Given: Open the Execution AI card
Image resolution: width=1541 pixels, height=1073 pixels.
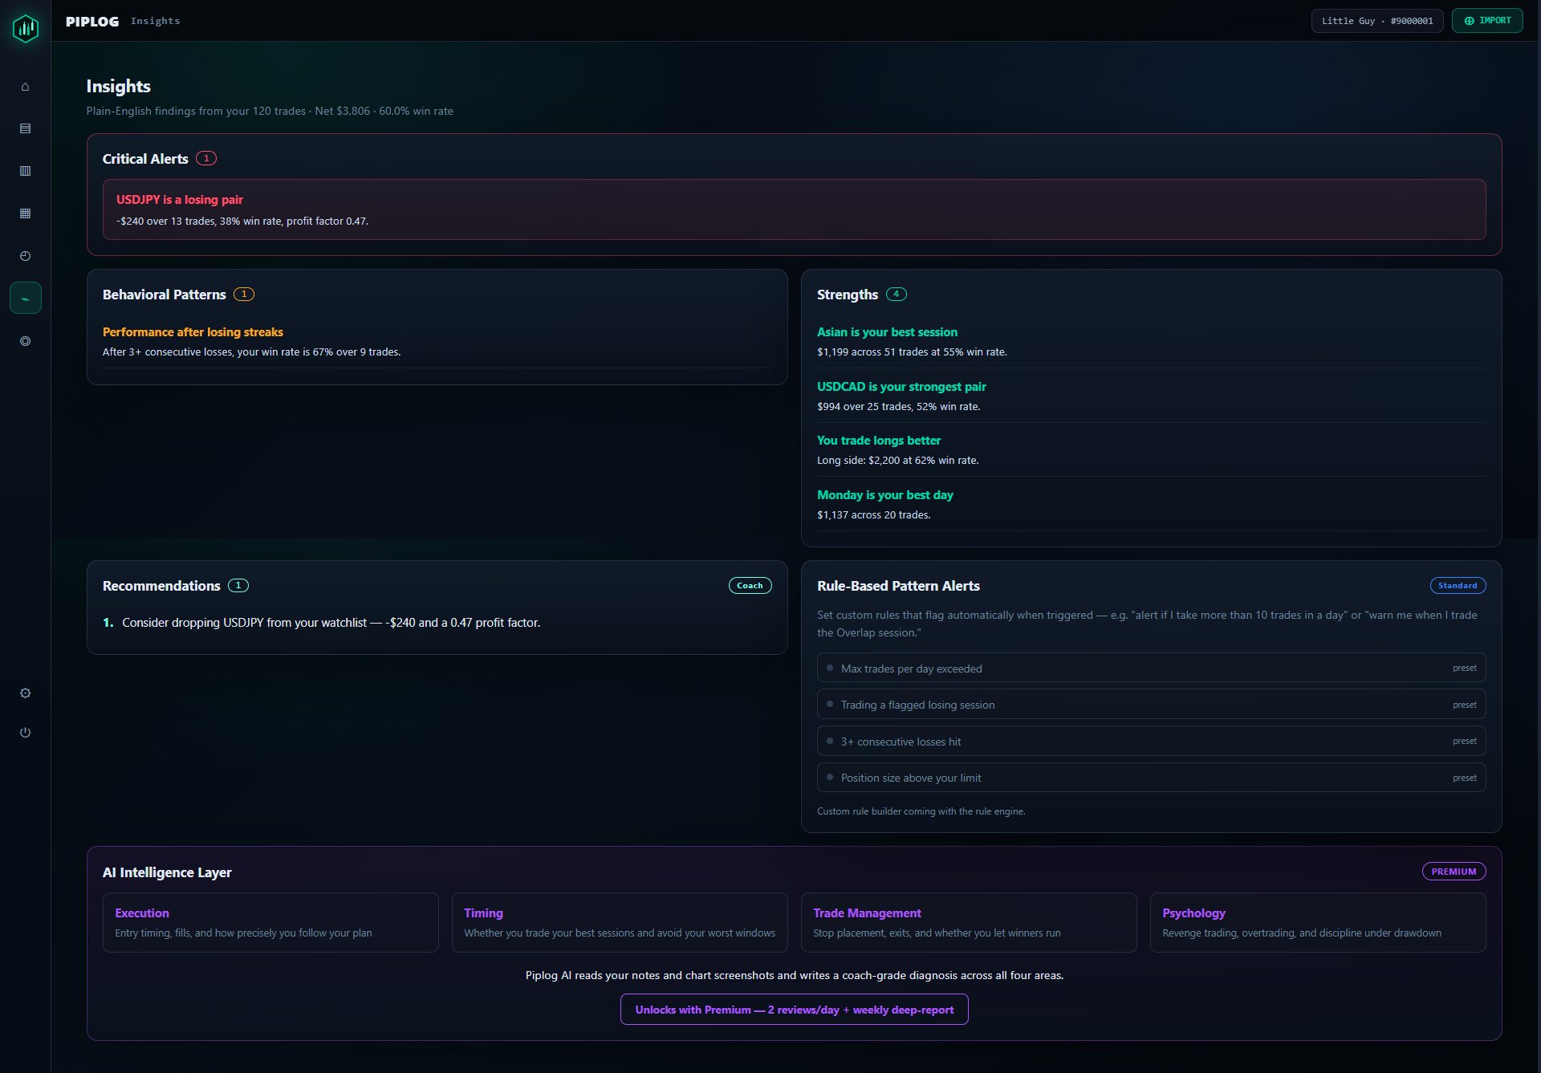Looking at the screenshot, I should pos(270,923).
